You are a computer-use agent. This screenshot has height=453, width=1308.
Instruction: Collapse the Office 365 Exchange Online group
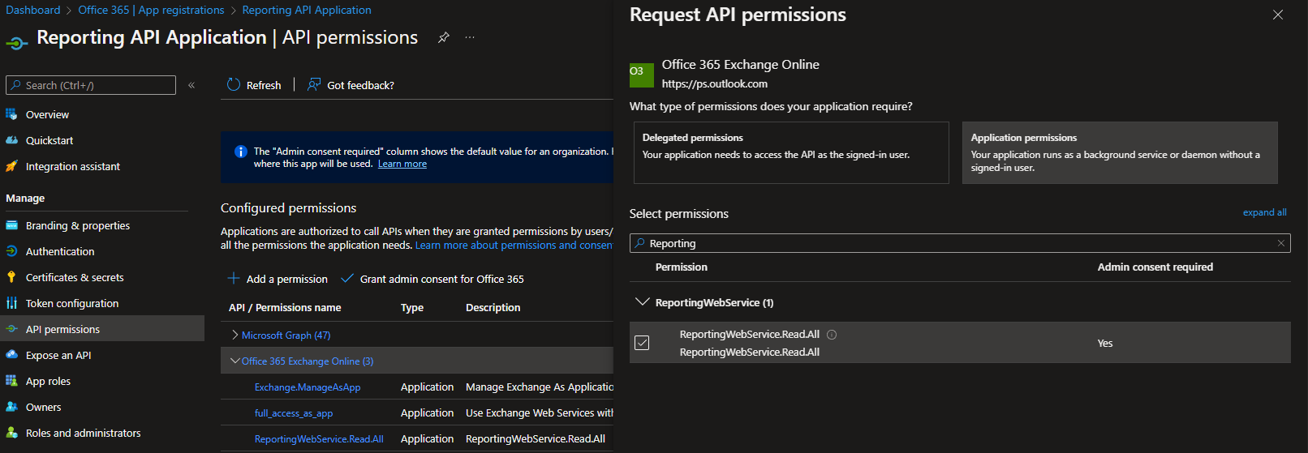click(235, 361)
